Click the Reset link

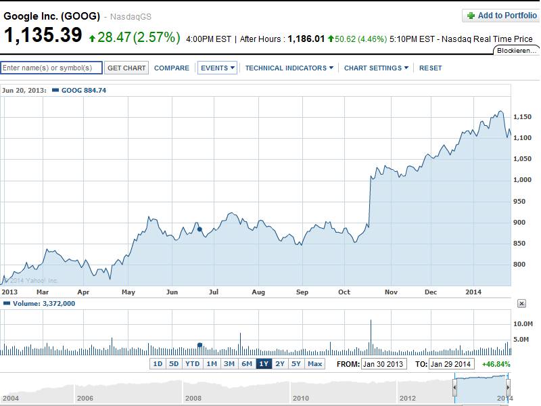pyautogui.click(x=430, y=68)
